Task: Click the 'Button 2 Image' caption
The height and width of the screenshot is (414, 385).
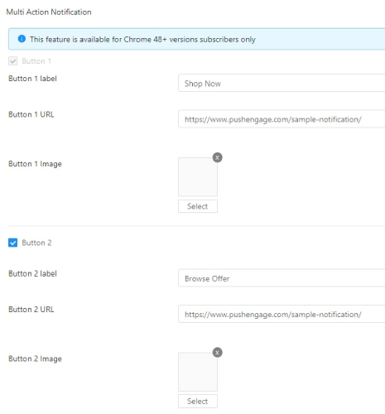Action: pos(35,359)
